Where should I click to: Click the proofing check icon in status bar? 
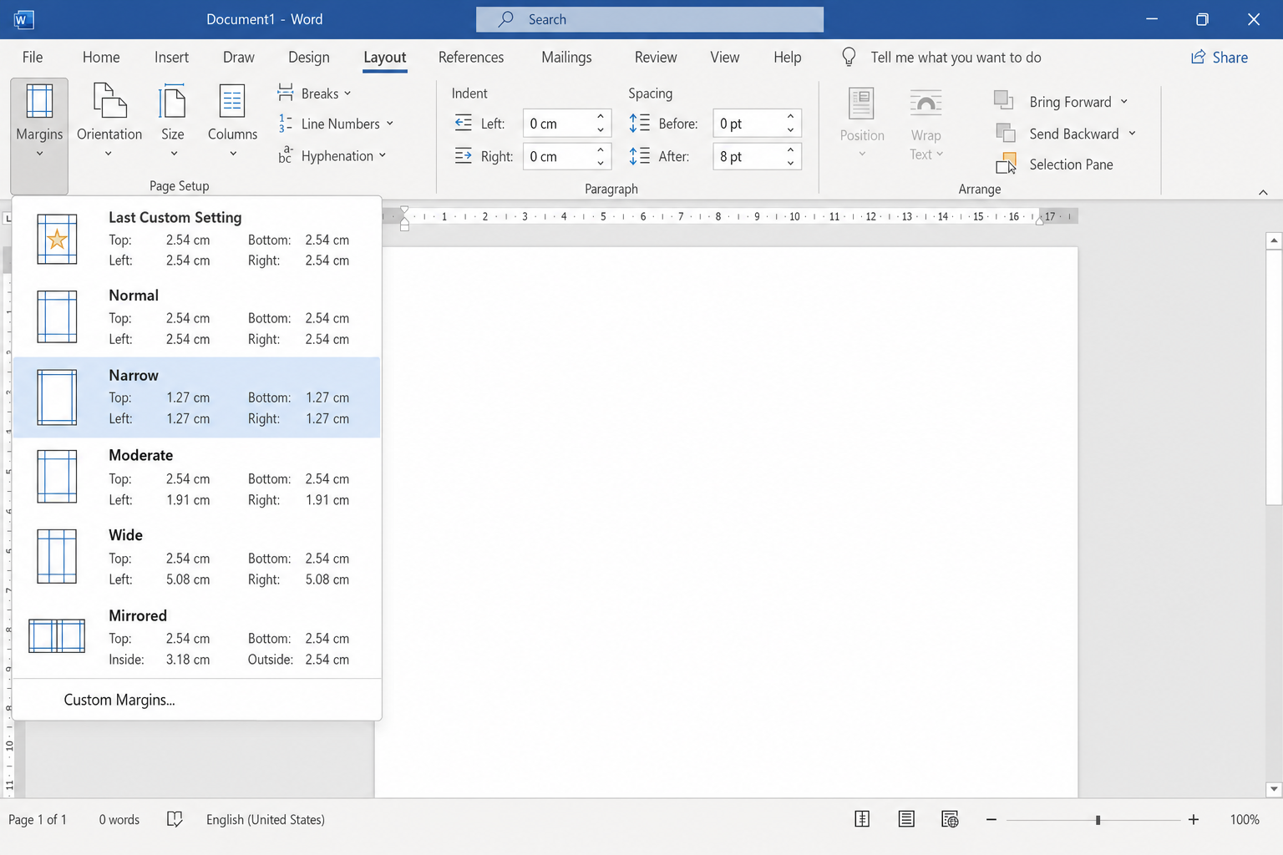[x=175, y=819]
